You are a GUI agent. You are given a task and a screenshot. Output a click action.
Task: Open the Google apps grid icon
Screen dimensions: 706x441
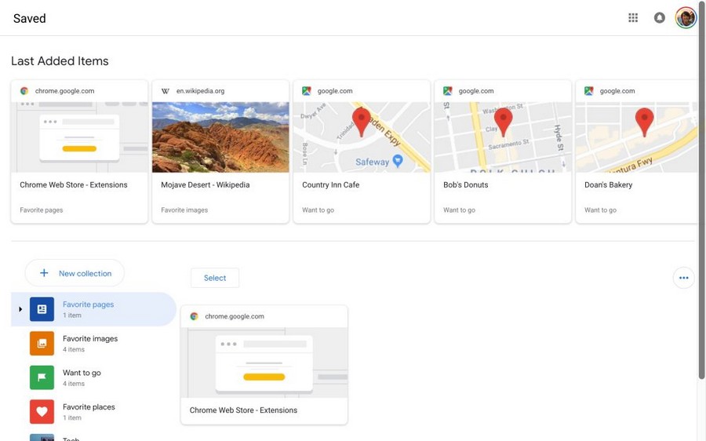pyautogui.click(x=632, y=17)
